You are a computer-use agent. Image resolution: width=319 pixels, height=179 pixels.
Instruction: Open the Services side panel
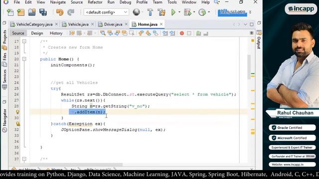click(4, 79)
